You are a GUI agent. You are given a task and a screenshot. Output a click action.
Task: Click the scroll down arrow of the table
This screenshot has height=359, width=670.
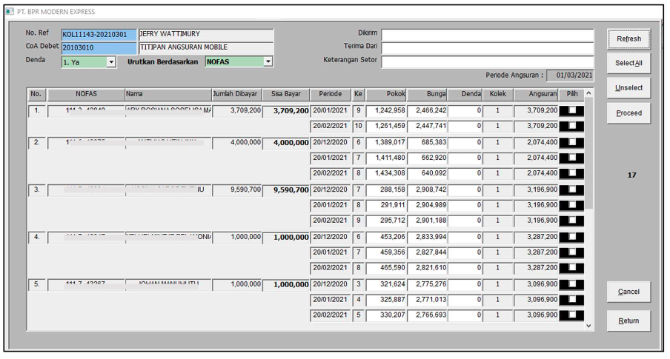(x=588, y=325)
